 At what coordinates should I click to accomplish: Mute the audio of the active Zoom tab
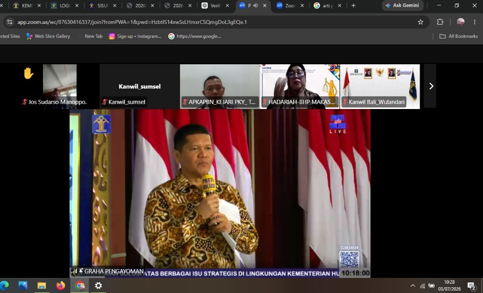255,5
